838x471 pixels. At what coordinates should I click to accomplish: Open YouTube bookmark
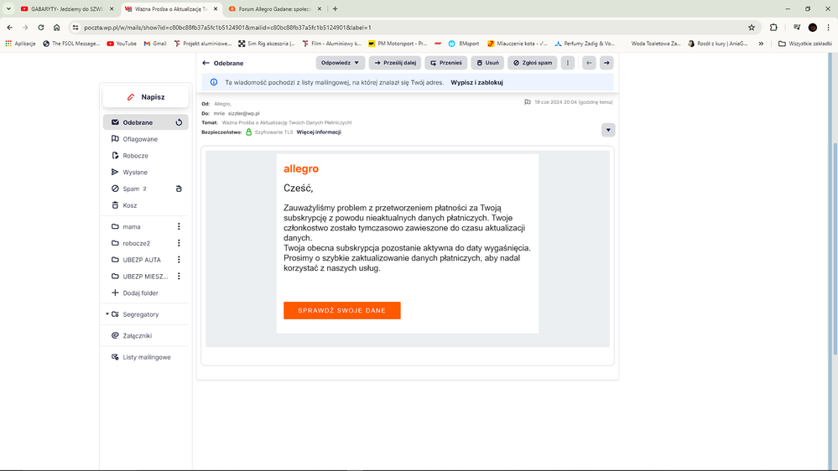point(122,44)
